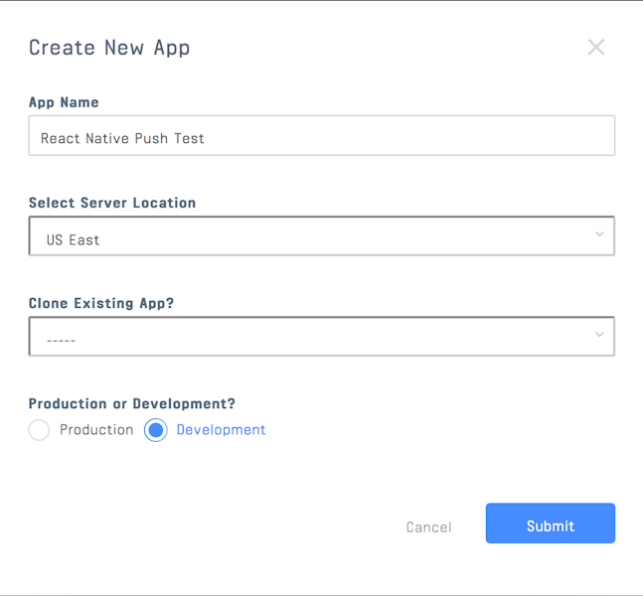This screenshot has width=643, height=596.
Task: Click the dashed placeholder in the clone dropdown
Action: click(61, 341)
